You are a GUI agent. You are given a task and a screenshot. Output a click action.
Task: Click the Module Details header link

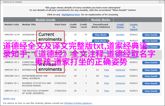point(46,20)
